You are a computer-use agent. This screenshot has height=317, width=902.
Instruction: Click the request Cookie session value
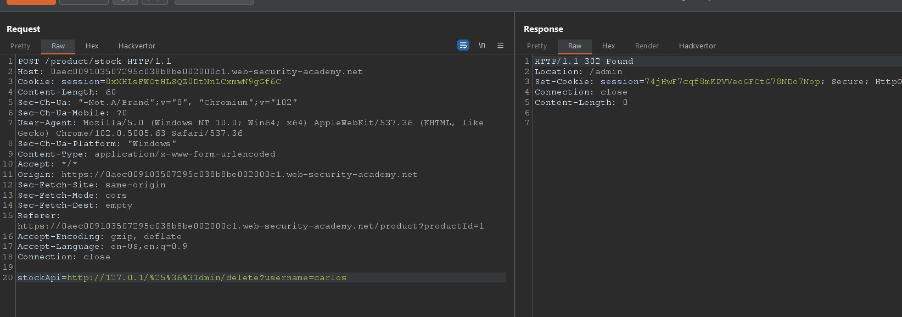pyautogui.click(x=193, y=82)
